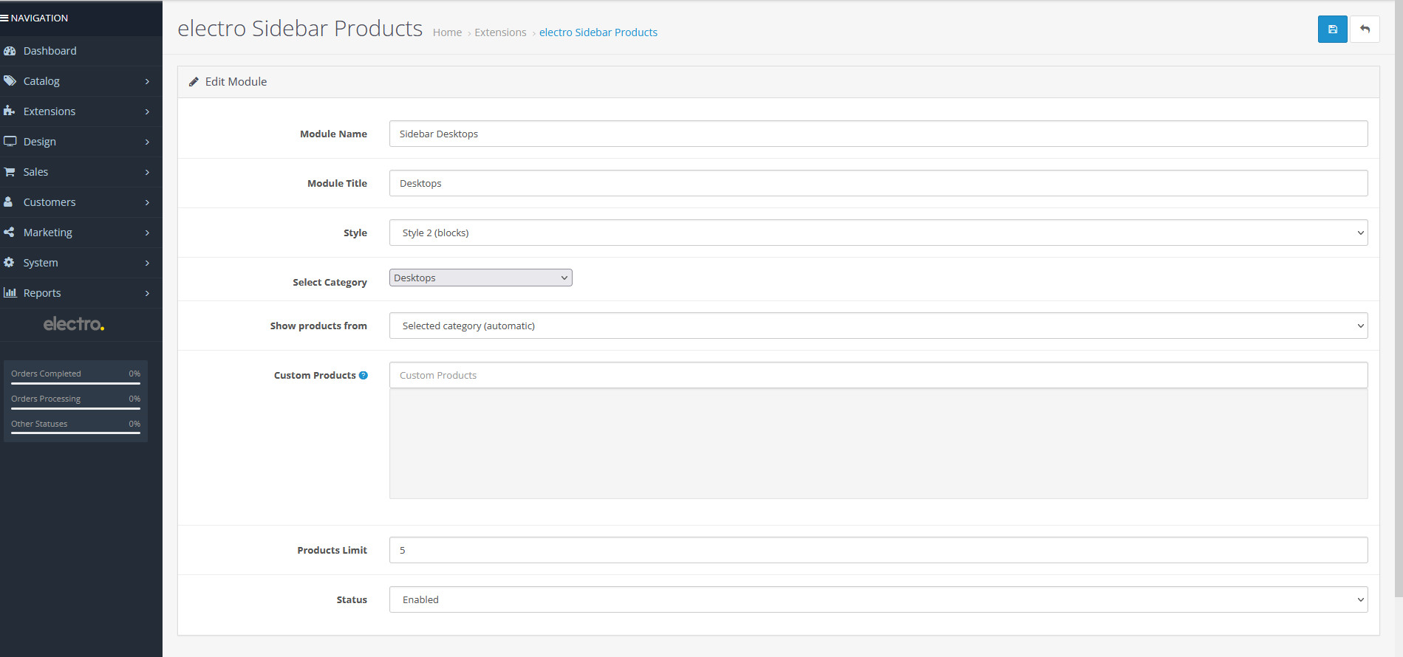Click Orders Processing progress bar
Screen dimensions: 1403x657
(75, 408)
